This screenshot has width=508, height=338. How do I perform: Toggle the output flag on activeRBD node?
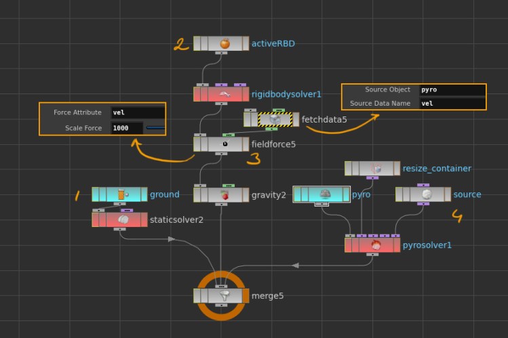pos(245,44)
